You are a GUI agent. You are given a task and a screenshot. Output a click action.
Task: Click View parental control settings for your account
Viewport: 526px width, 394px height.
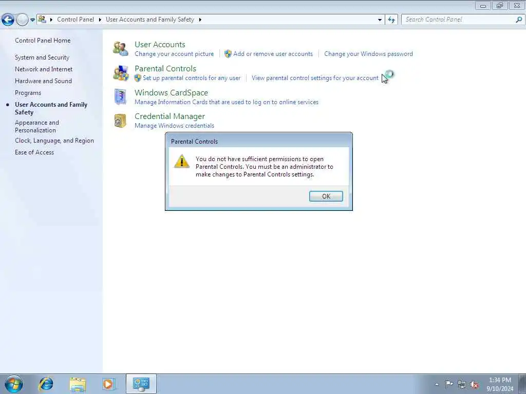point(315,78)
